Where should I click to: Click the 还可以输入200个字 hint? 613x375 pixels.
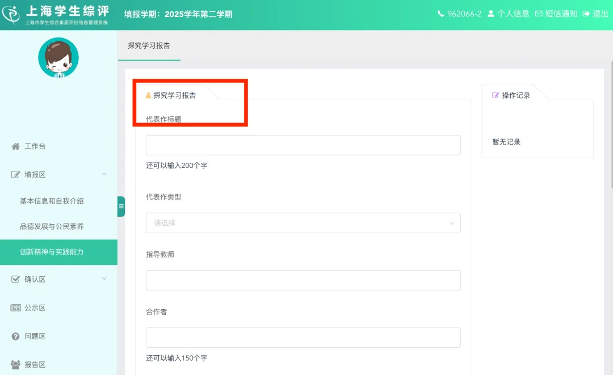177,166
